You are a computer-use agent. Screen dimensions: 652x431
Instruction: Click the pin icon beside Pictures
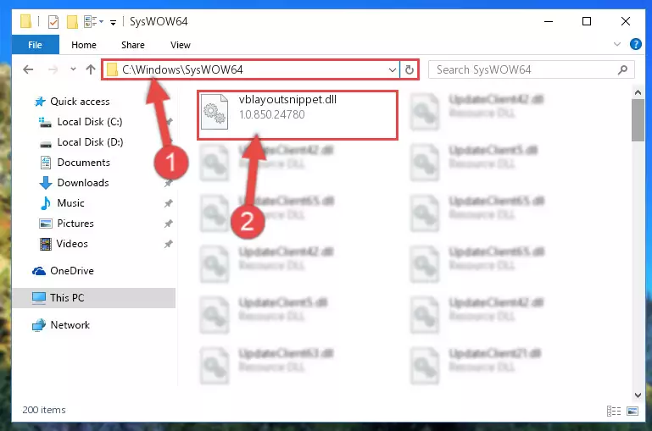tap(168, 224)
